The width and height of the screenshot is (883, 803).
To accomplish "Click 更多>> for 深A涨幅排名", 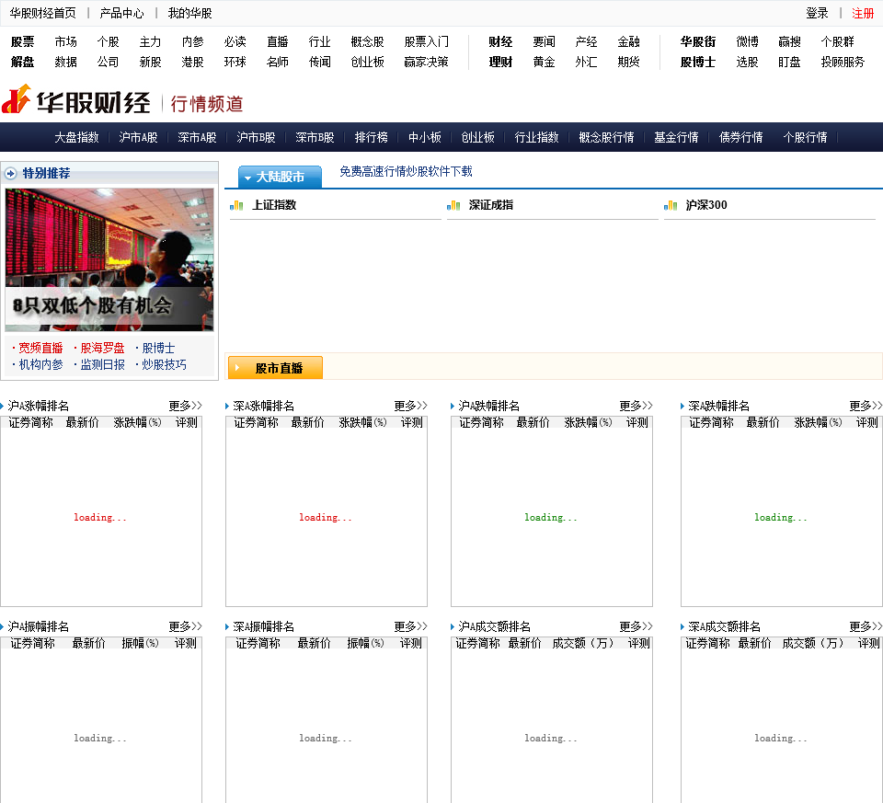I will click(x=410, y=406).
